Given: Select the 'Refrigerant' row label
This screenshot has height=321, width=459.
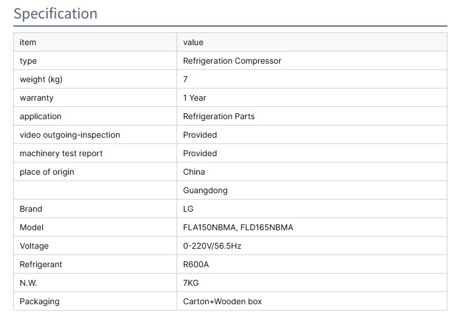Looking at the screenshot, I should pos(41,264).
